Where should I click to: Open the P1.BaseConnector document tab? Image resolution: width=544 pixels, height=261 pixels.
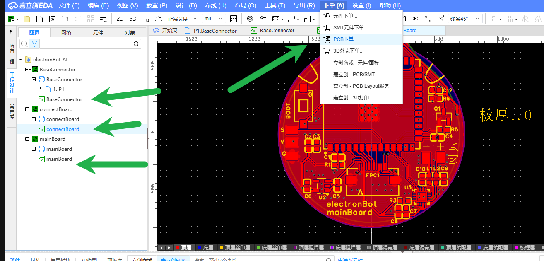(214, 31)
